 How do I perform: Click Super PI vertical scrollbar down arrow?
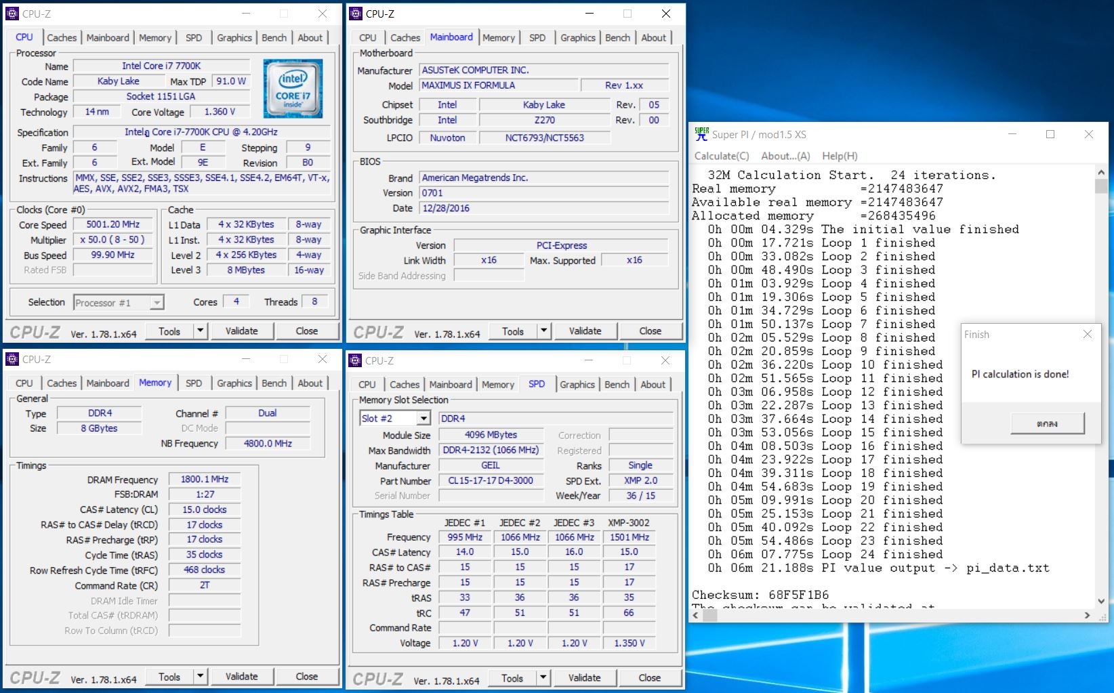click(x=1101, y=600)
